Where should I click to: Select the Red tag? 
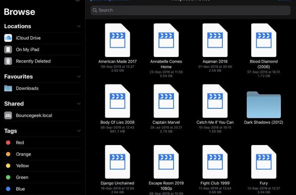[x=43, y=142]
